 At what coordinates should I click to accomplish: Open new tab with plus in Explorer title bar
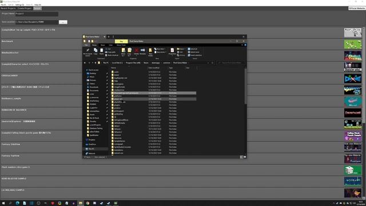(x=109, y=37)
